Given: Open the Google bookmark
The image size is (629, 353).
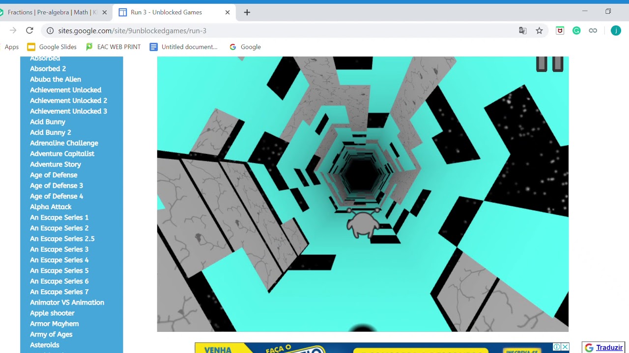Looking at the screenshot, I should (245, 47).
